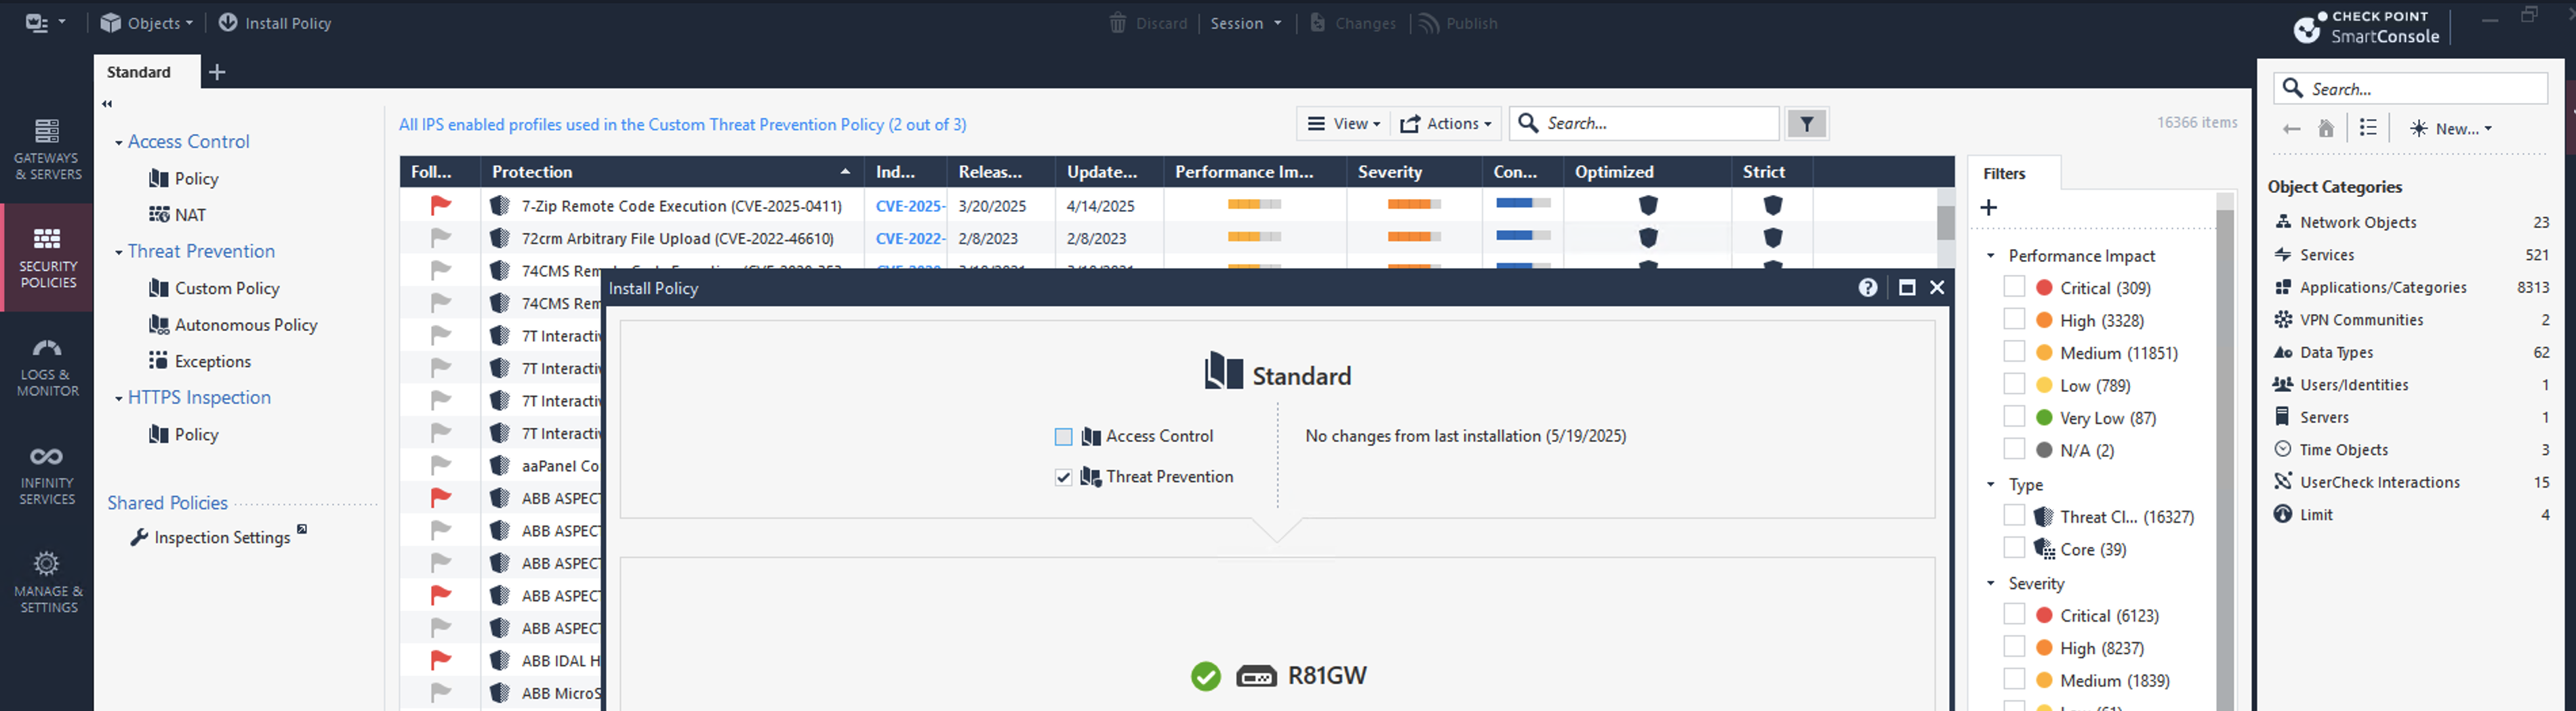Click the follow-up flag for 7-Zip protection
The height and width of the screenshot is (711, 2576).
440,204
